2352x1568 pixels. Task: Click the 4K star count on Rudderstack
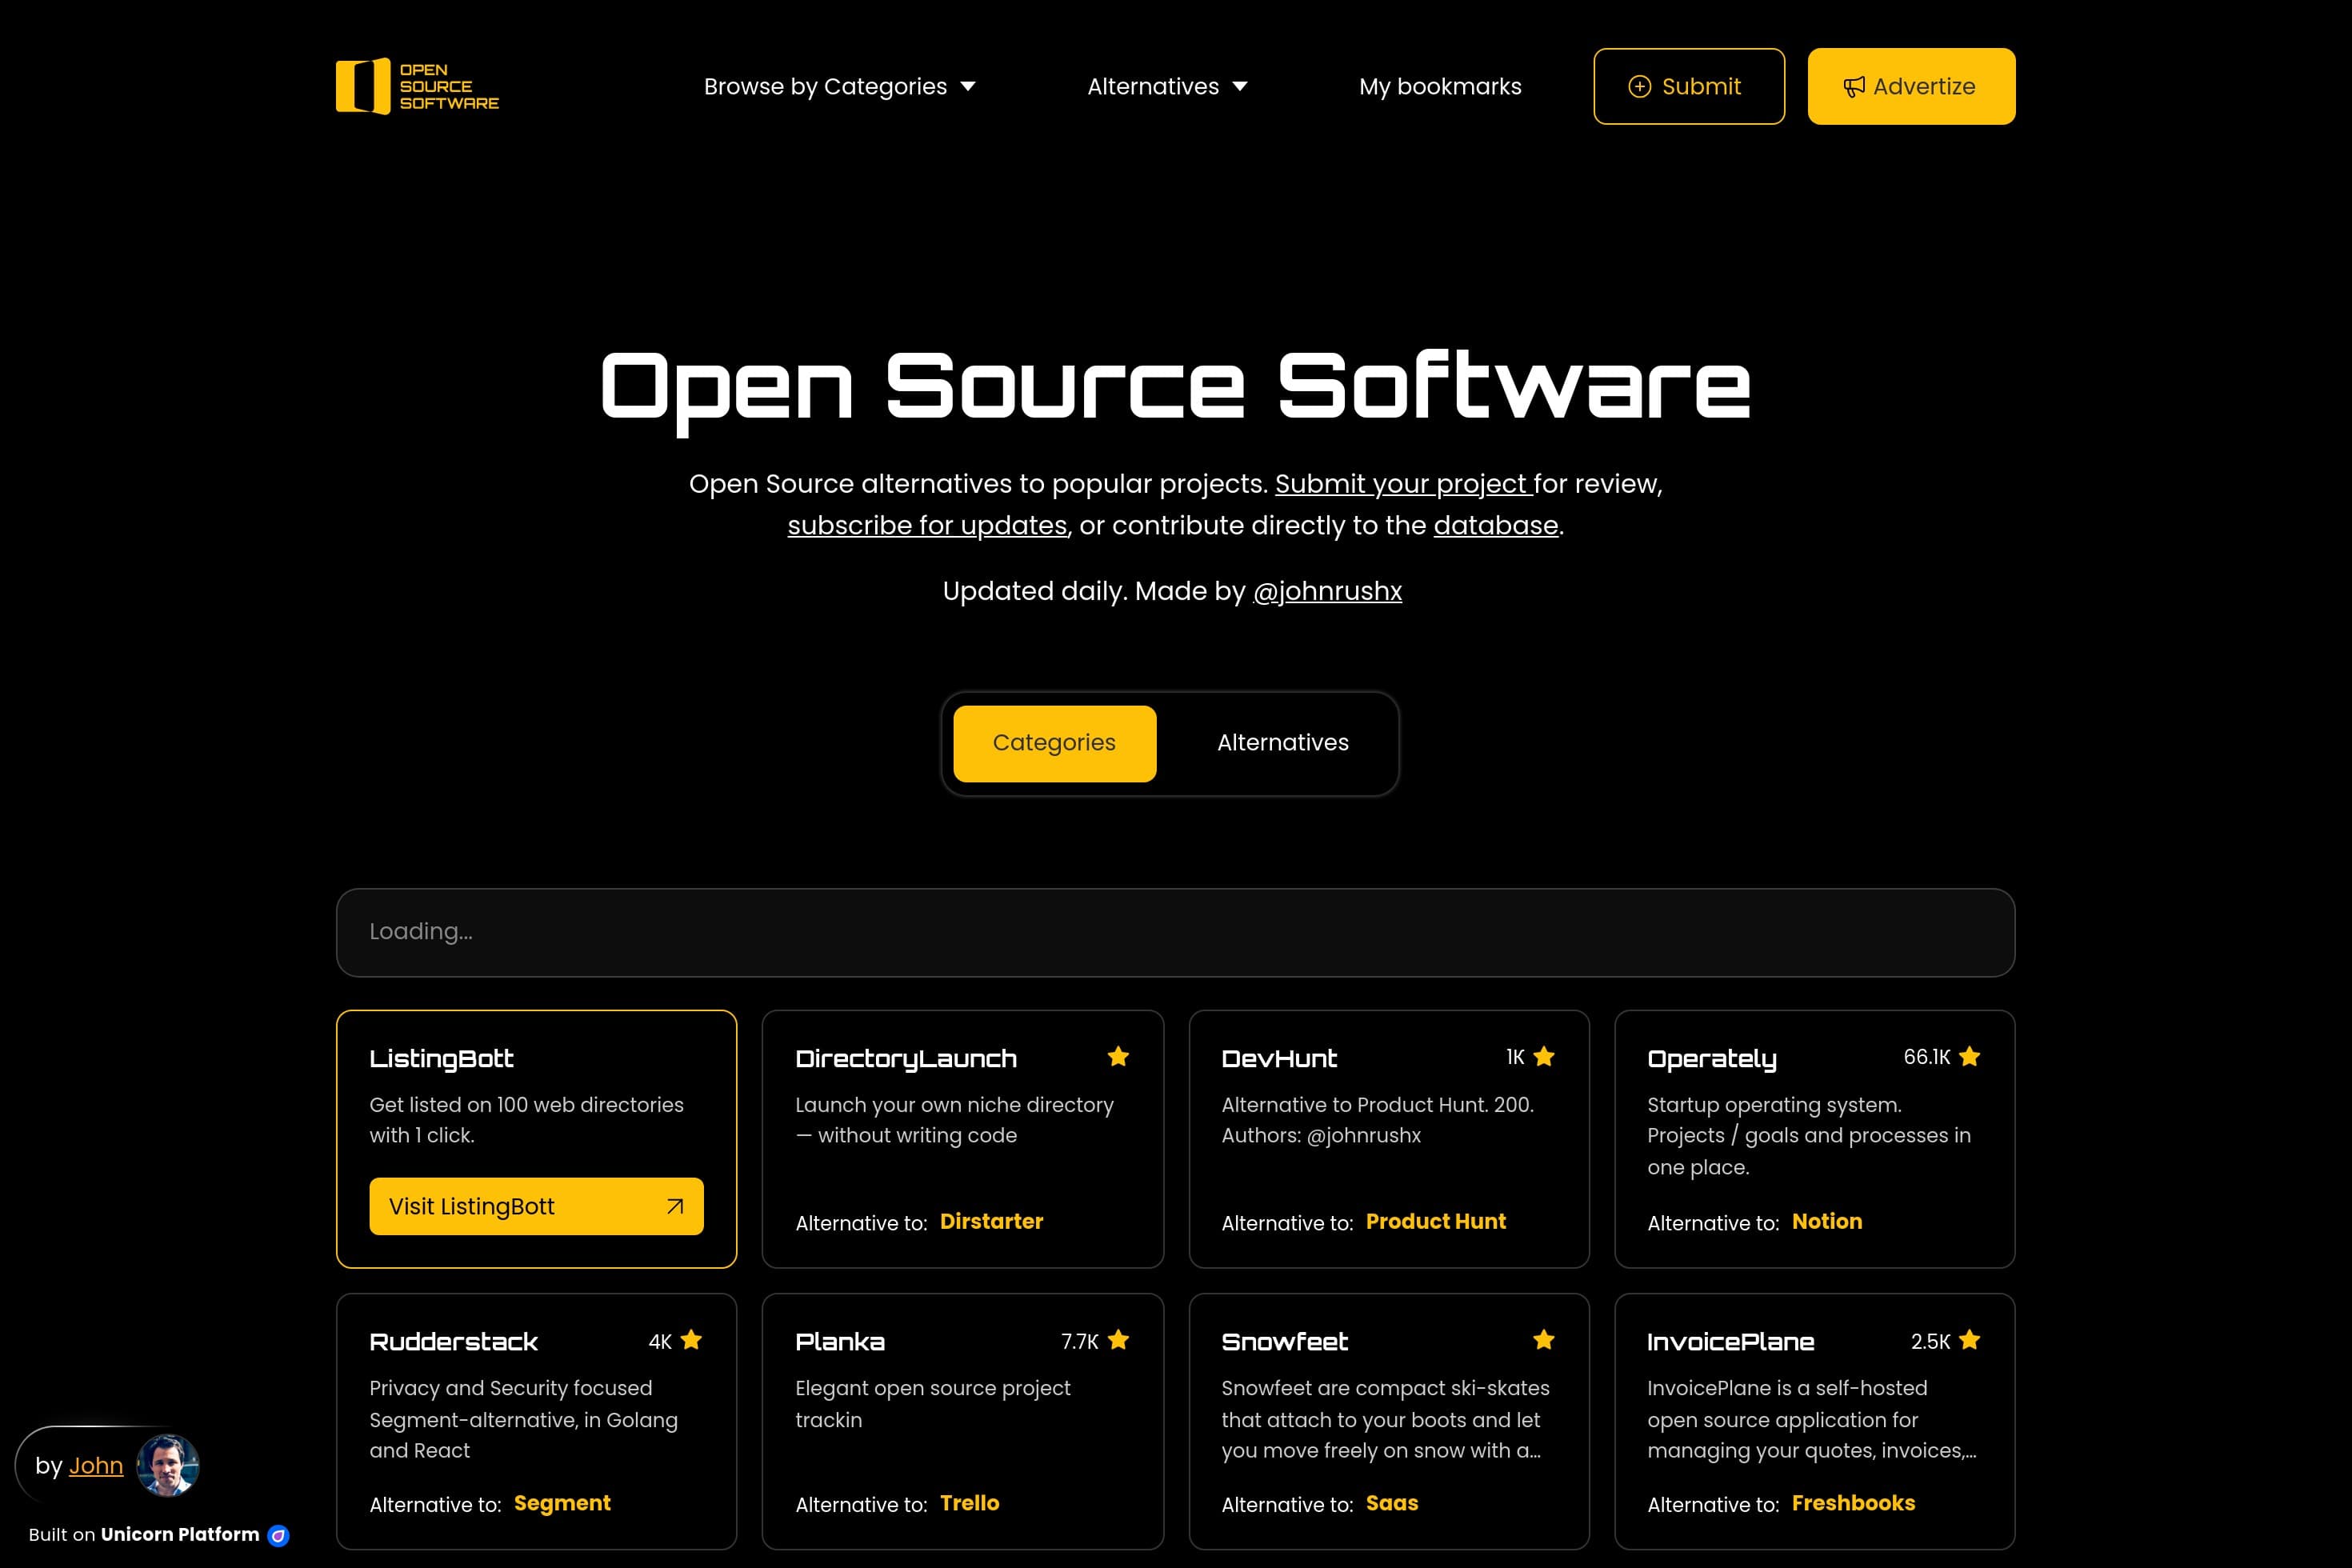[660, 1341]
